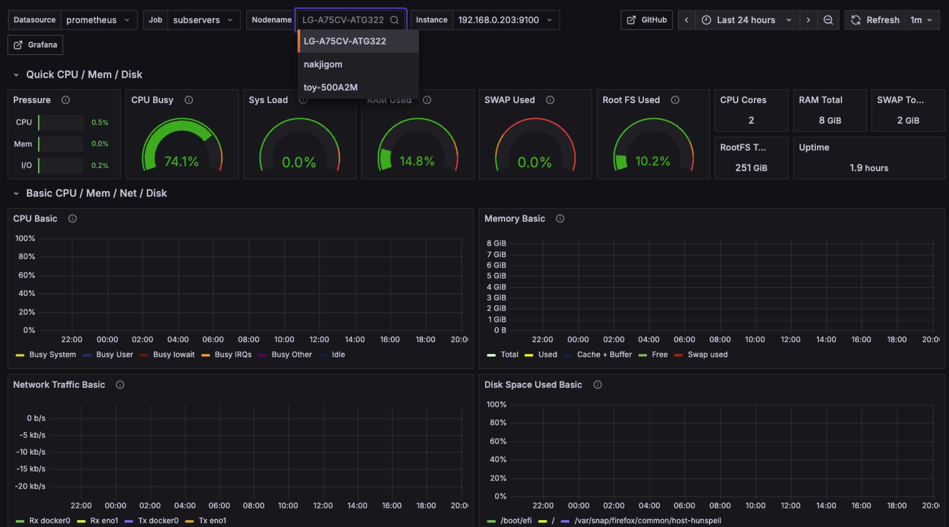The height and width of the screenshot is (527, 949).
Task: Select nakjigom from Nodename options
Action: [323, 64]
